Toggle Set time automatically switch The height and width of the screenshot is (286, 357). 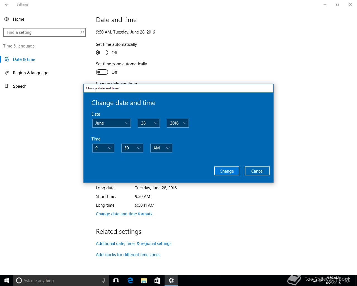(102, 53)
